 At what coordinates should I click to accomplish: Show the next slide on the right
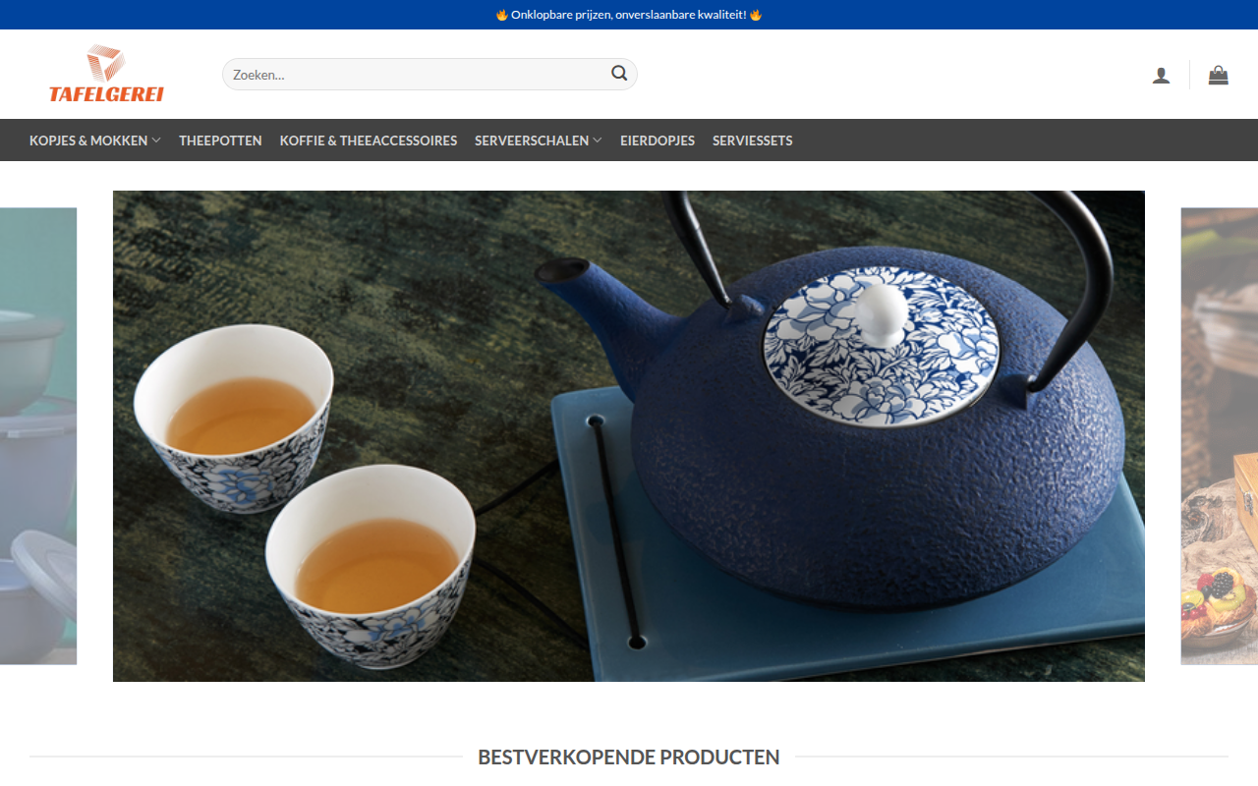click(x=1220, y=436)
